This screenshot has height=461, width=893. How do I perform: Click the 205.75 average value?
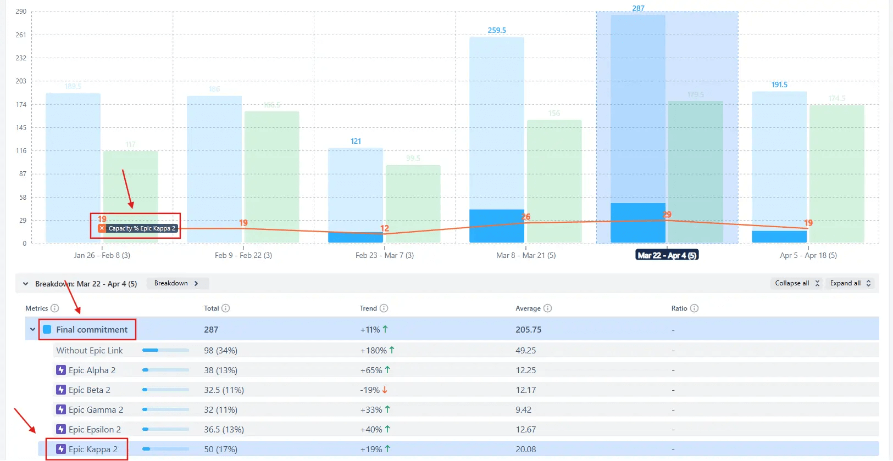(529, 329)
